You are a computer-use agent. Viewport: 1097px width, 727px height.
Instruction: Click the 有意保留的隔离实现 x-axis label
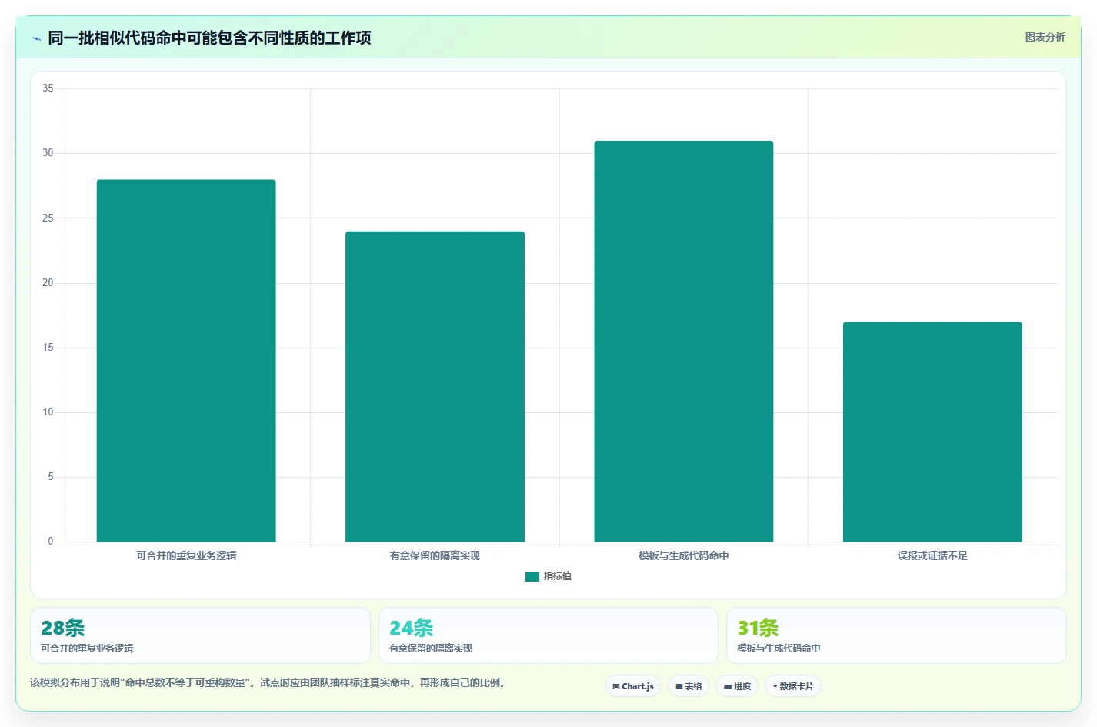tap(435, 555)
